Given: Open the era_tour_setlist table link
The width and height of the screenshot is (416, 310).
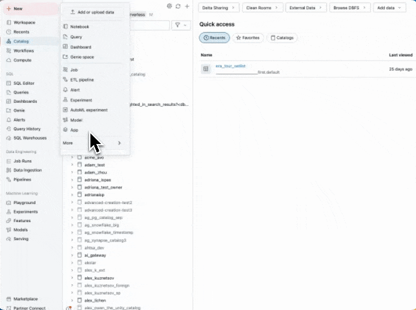Looking at the screenshot, I should (230, 66).
